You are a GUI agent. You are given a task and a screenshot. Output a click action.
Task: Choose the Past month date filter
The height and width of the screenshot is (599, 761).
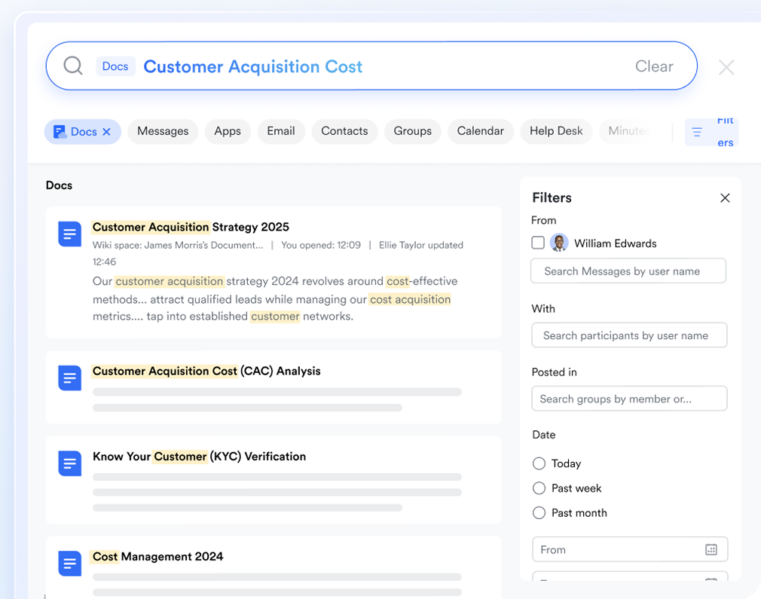tap(539, 513)
